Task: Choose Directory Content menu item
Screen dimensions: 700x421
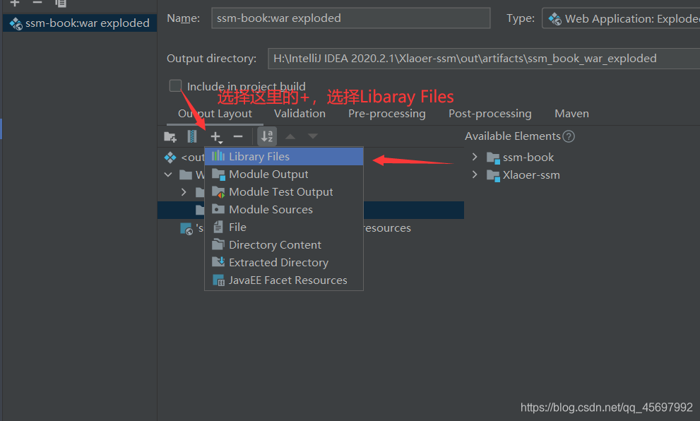Action: point(284,244)
